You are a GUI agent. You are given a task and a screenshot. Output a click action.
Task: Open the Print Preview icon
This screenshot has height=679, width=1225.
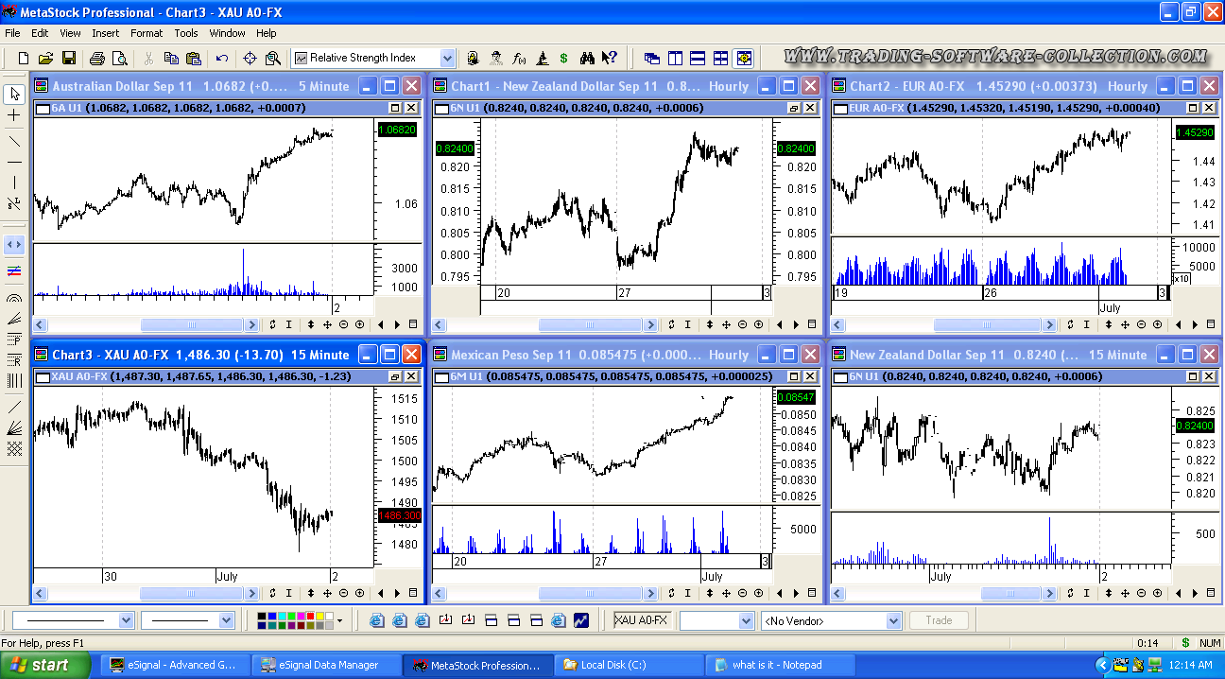click(x=120, y=58)
